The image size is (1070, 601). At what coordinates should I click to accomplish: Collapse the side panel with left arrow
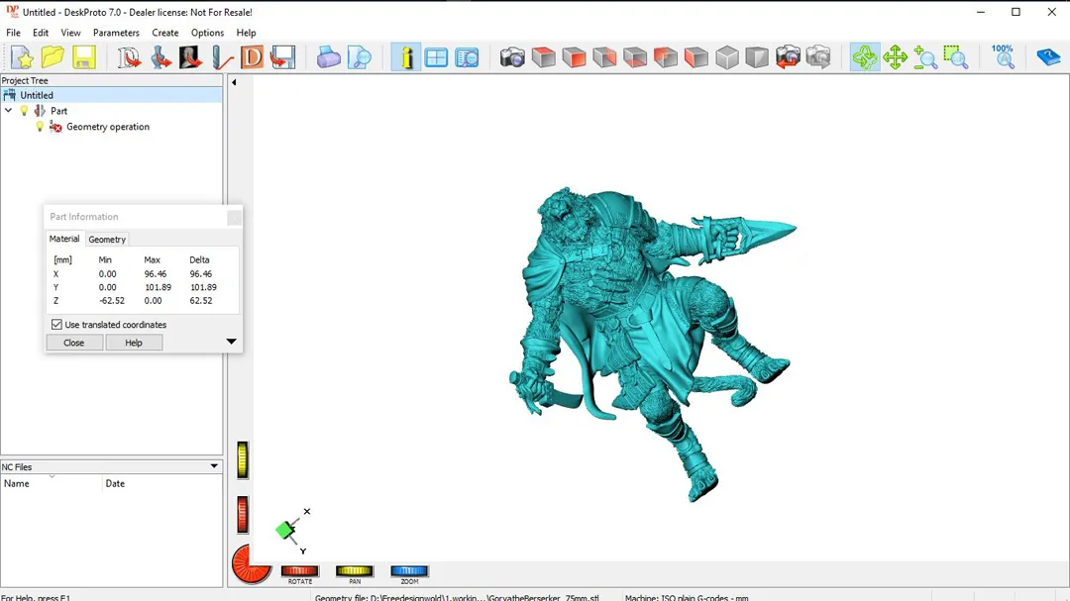click(x=234, y=82)
